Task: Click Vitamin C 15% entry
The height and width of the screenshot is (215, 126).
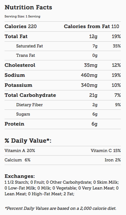Action: [x=106, y=150]
